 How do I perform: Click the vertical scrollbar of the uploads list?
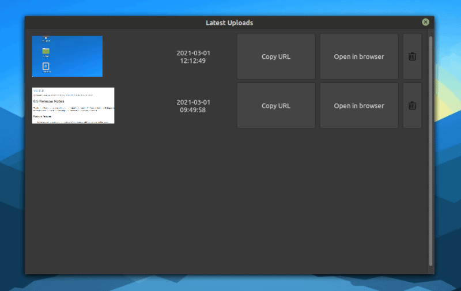tap(430, 150)
